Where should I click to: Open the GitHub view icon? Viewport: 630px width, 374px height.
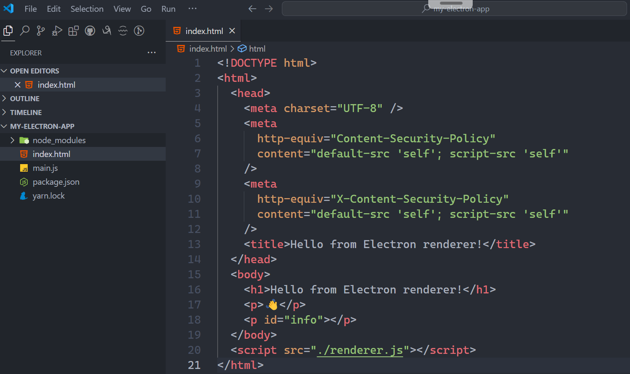[90, 31]
